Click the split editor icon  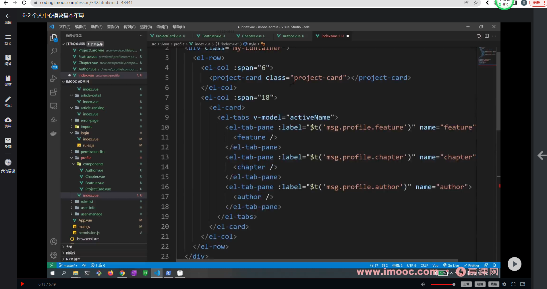[x=487, y=36]
